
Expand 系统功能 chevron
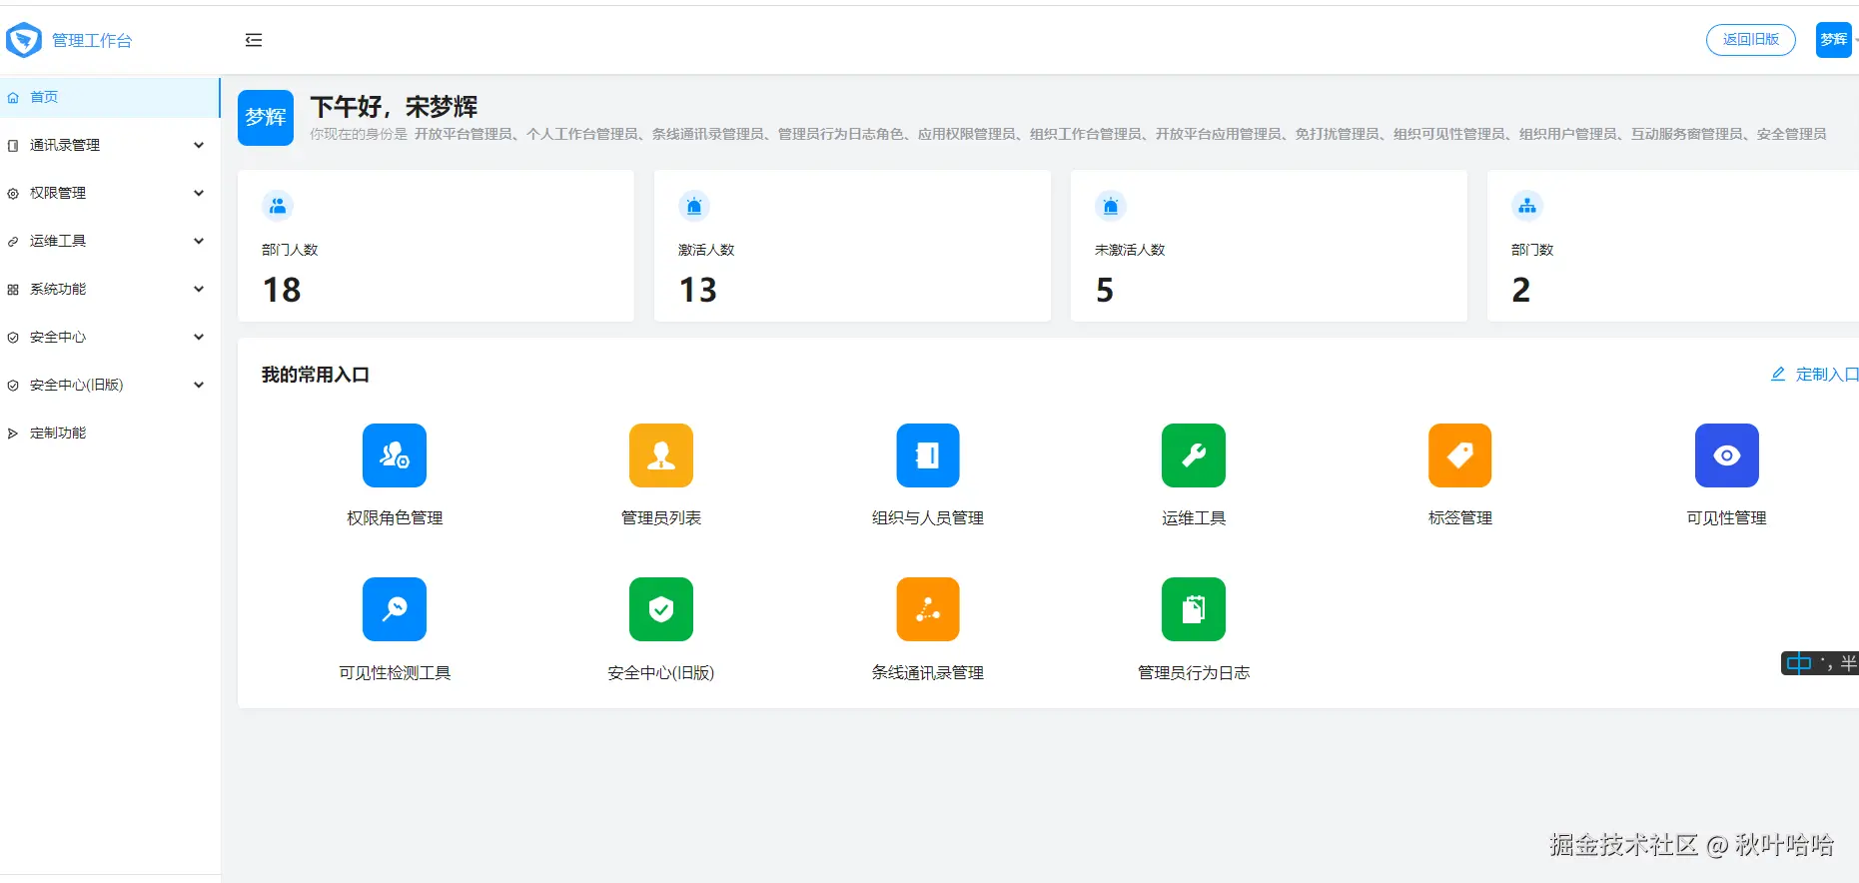coord(199,289)
